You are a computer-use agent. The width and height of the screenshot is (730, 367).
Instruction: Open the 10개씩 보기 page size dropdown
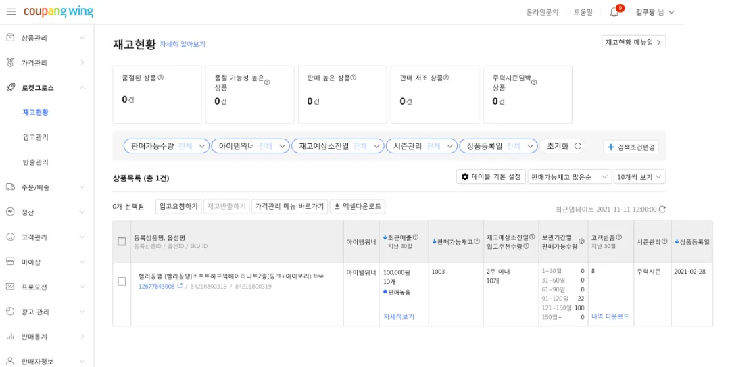640,177
